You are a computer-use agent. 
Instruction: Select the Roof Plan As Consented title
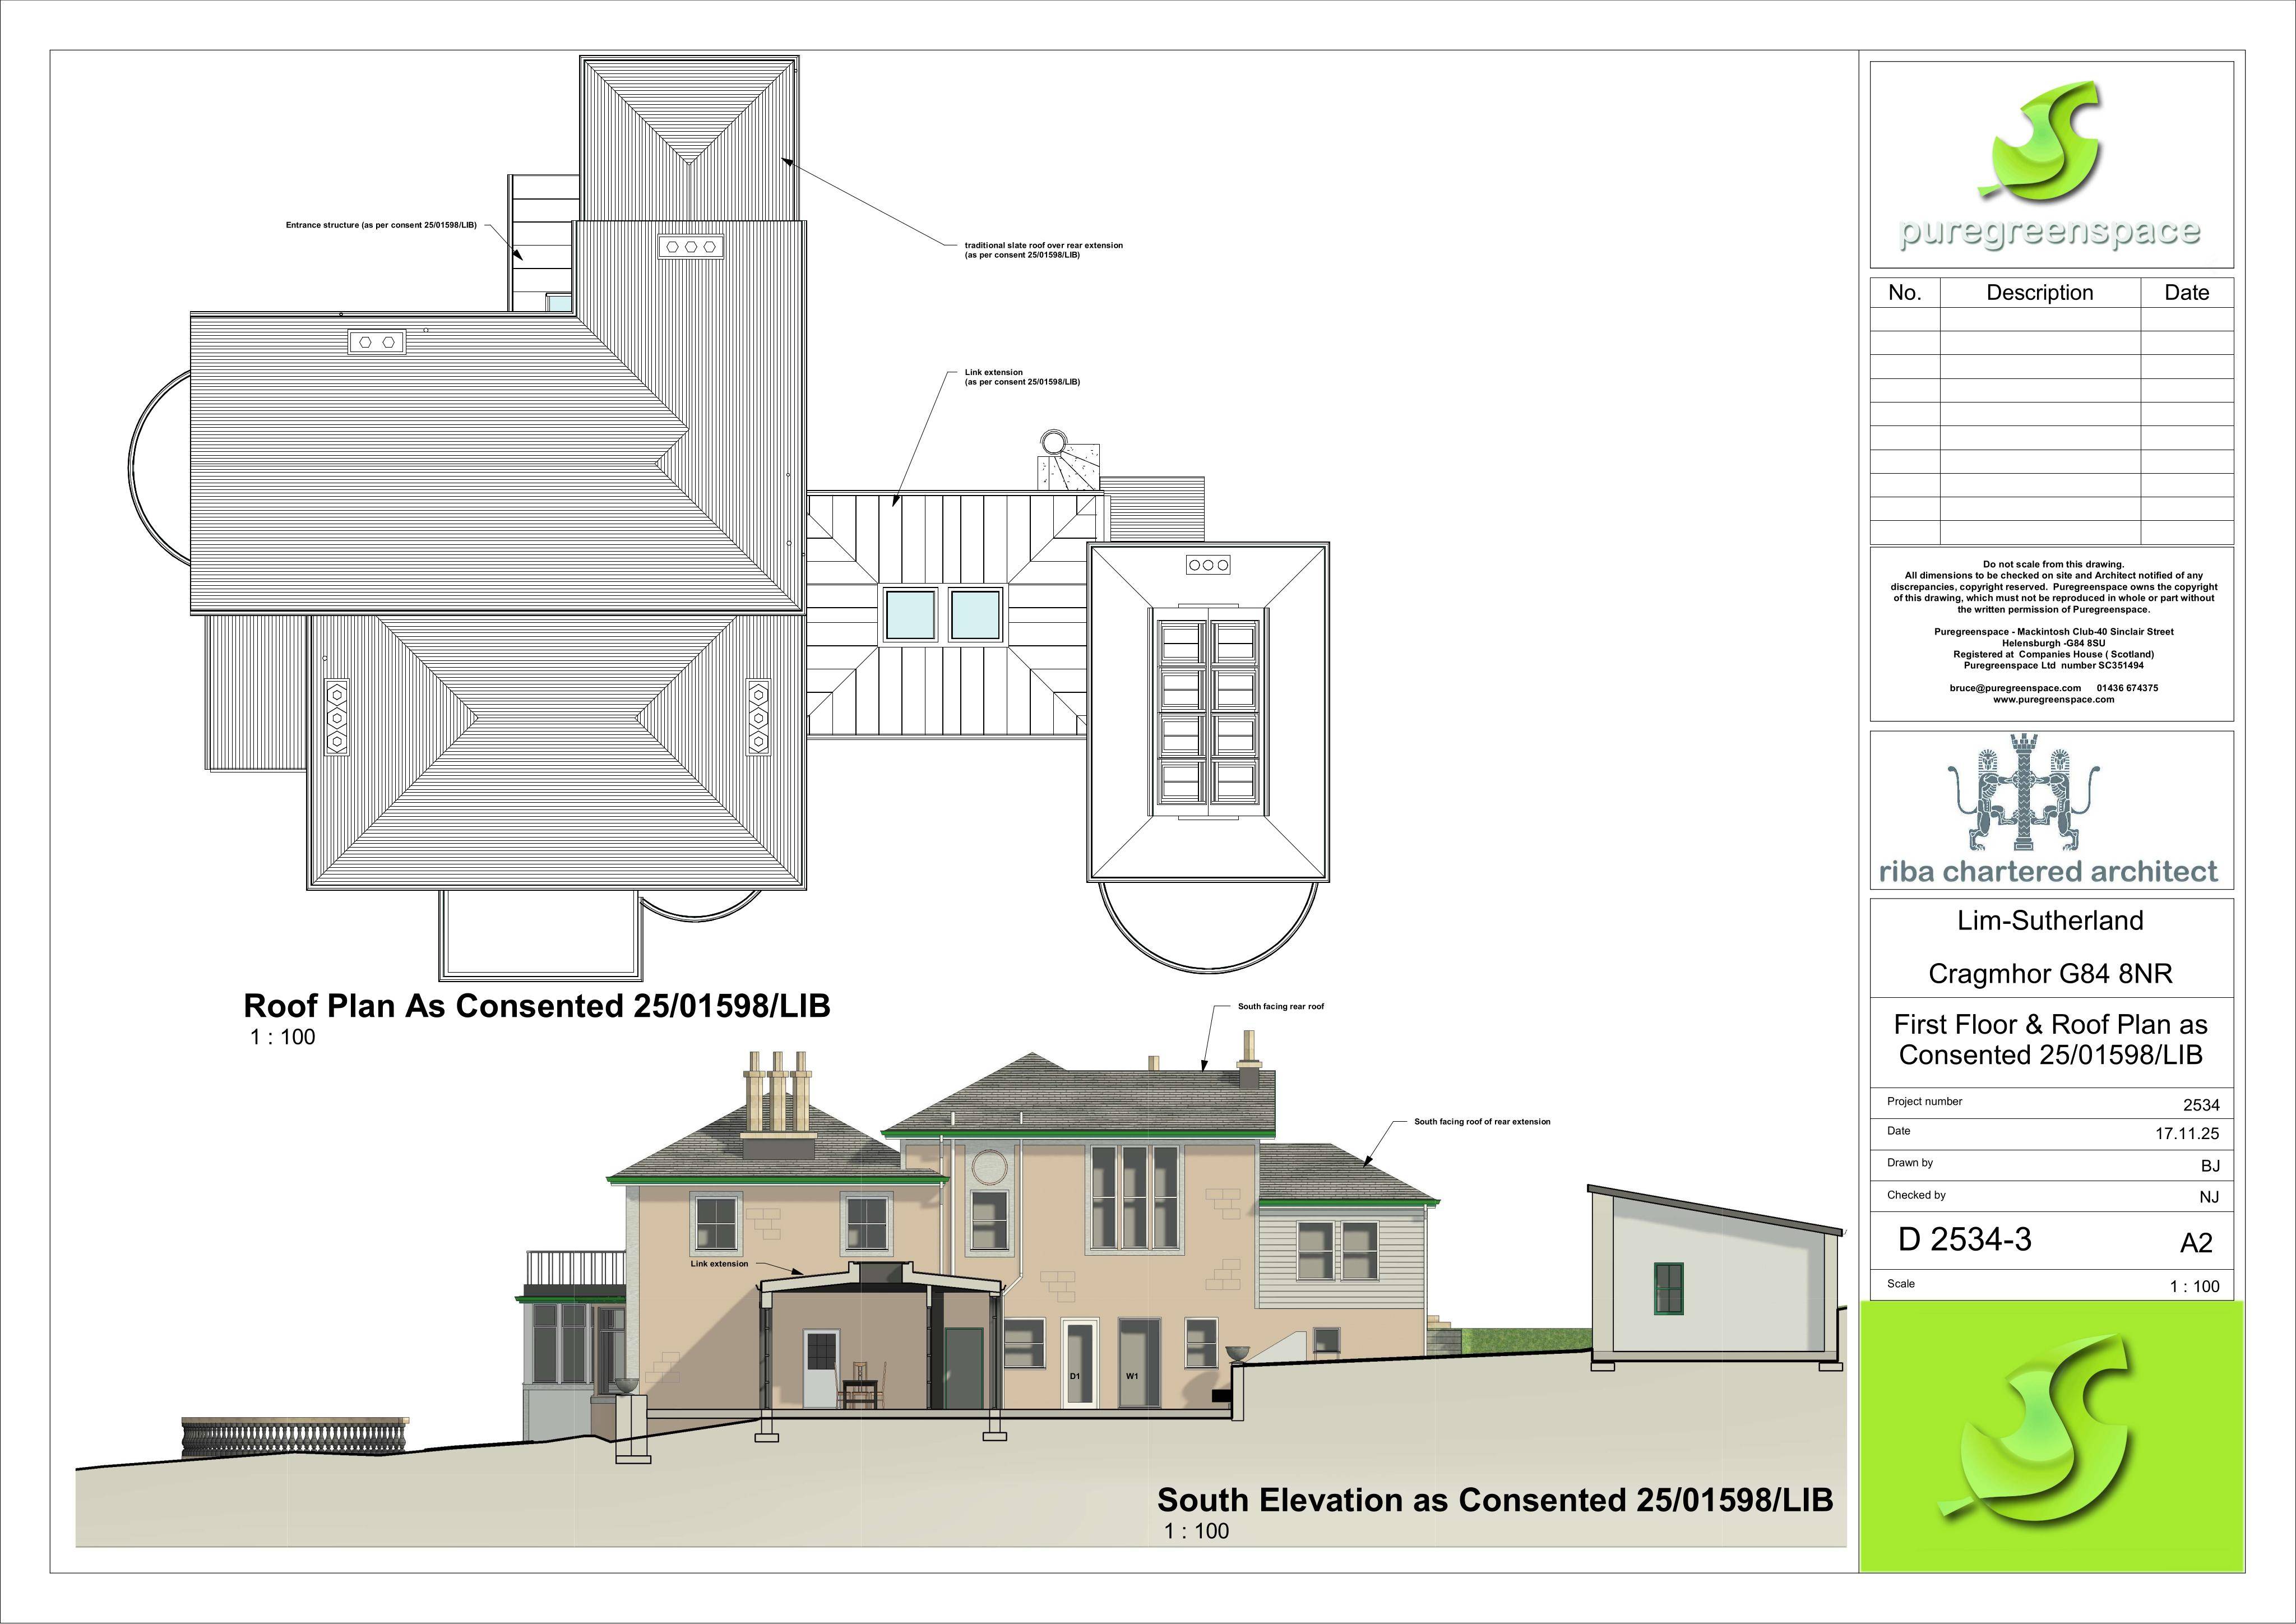tap(537, 1005)
